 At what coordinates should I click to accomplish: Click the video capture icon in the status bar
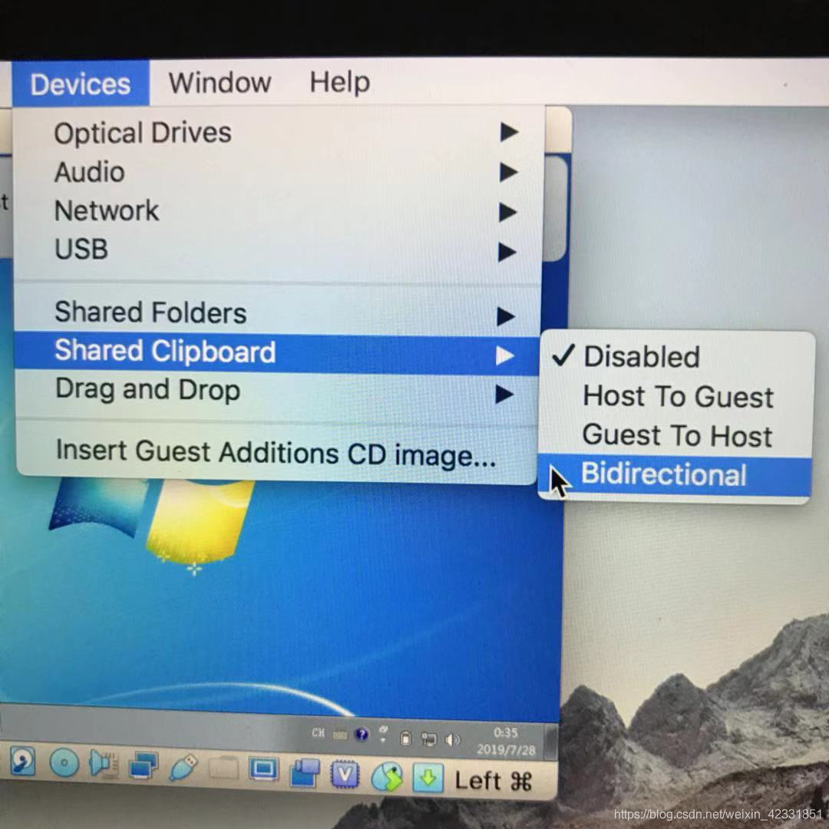[305, 772]
